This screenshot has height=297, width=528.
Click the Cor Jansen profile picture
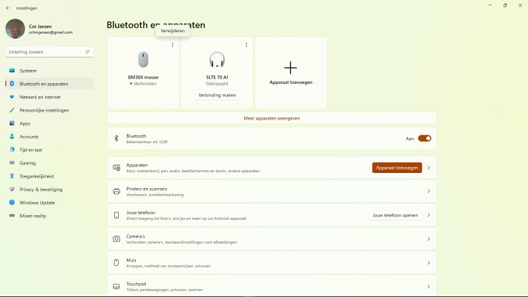[15, 28]
